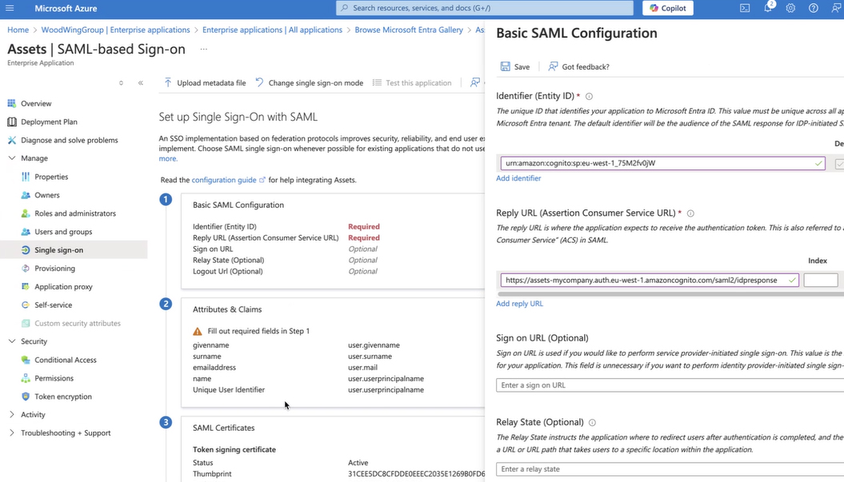This screenshot has width=844, height=482.
Task: Toggle the Default checkbox for identifier
Action: 839,164
